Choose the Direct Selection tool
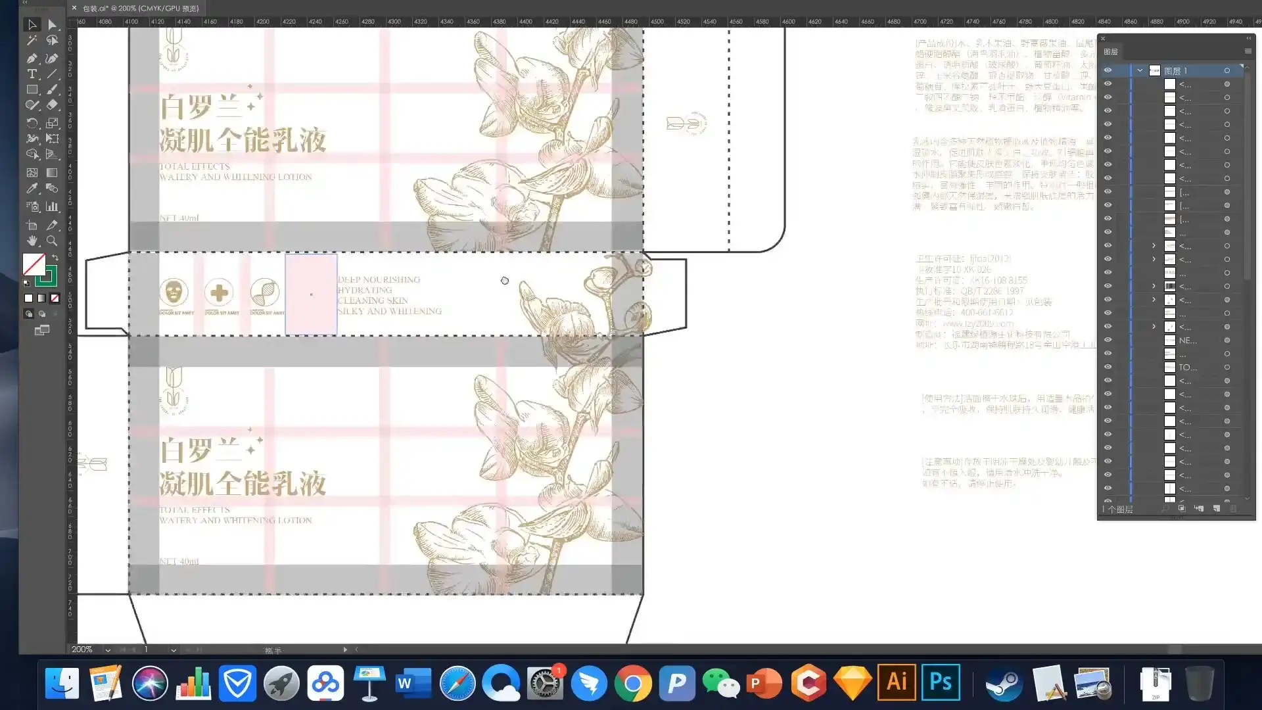This screenshot has height=710, width=1262. pos(52,25)
